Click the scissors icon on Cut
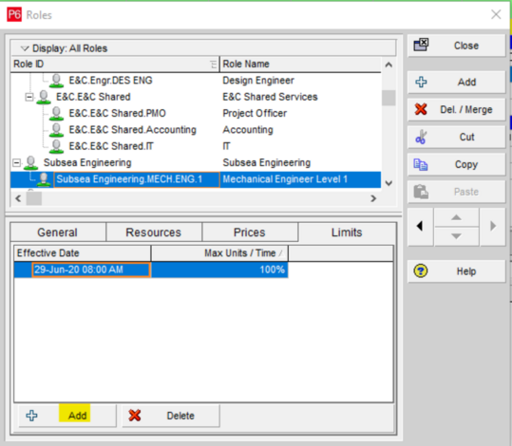Viewport: 512px width, 446px height. [421, 137]
